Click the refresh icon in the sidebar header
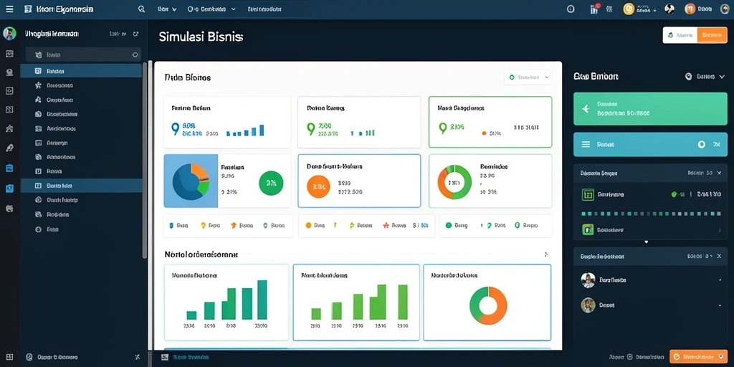 click(135, 34)
